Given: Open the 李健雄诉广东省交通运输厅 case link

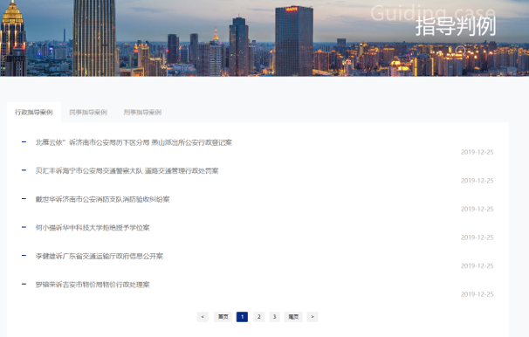Looking at the screenshot, I should pos(100,256).
